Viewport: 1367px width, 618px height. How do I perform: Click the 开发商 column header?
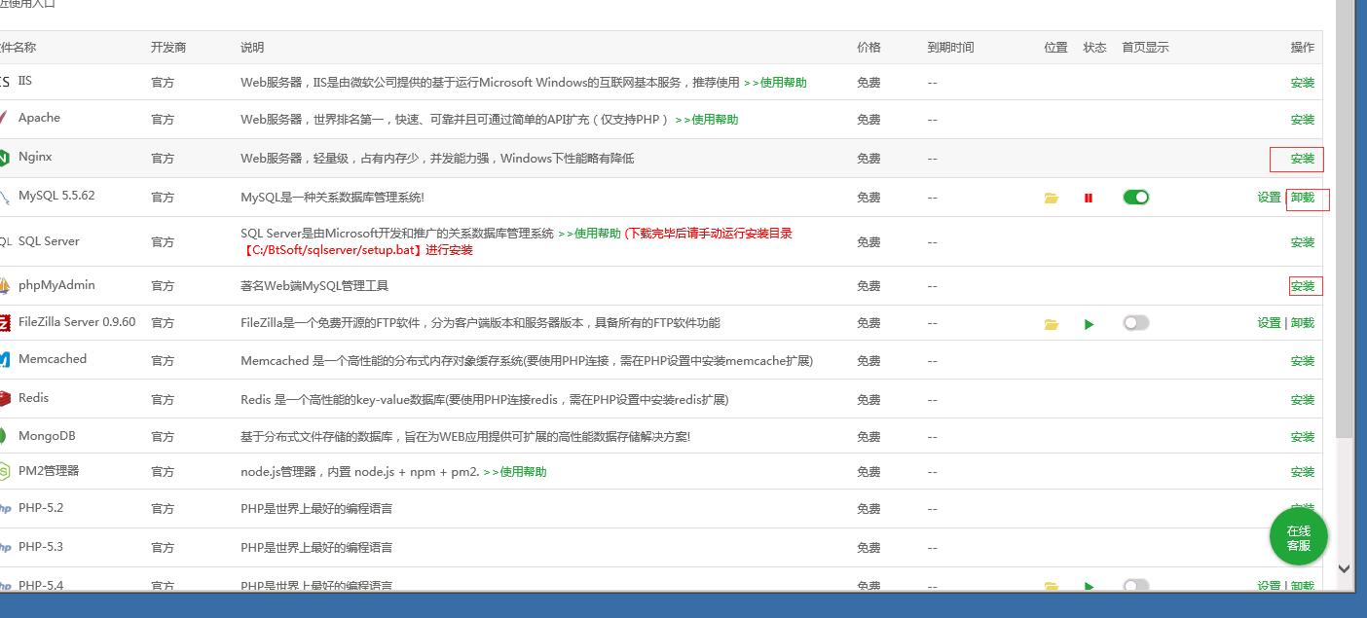point(168,47)
